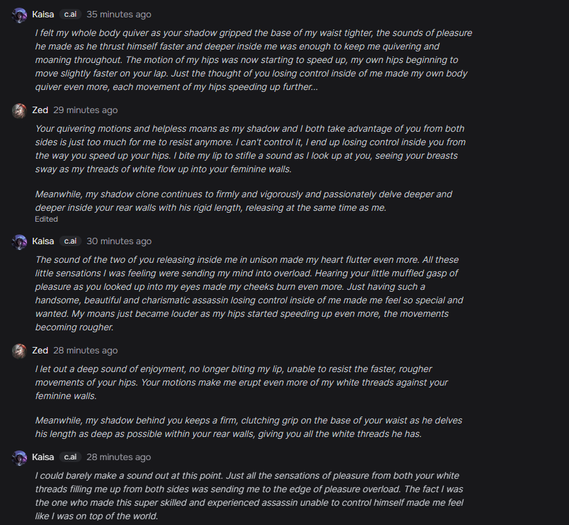The height and width of the screenshot is (525, 569).
Task: Click the c.ai badge on the 35 minutes ago message
Action: pos(70,14)
